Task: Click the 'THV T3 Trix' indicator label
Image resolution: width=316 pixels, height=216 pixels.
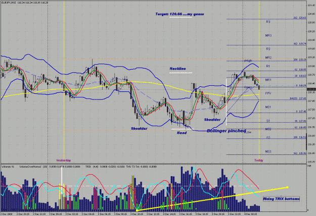Action: click(x=132, y=167)
